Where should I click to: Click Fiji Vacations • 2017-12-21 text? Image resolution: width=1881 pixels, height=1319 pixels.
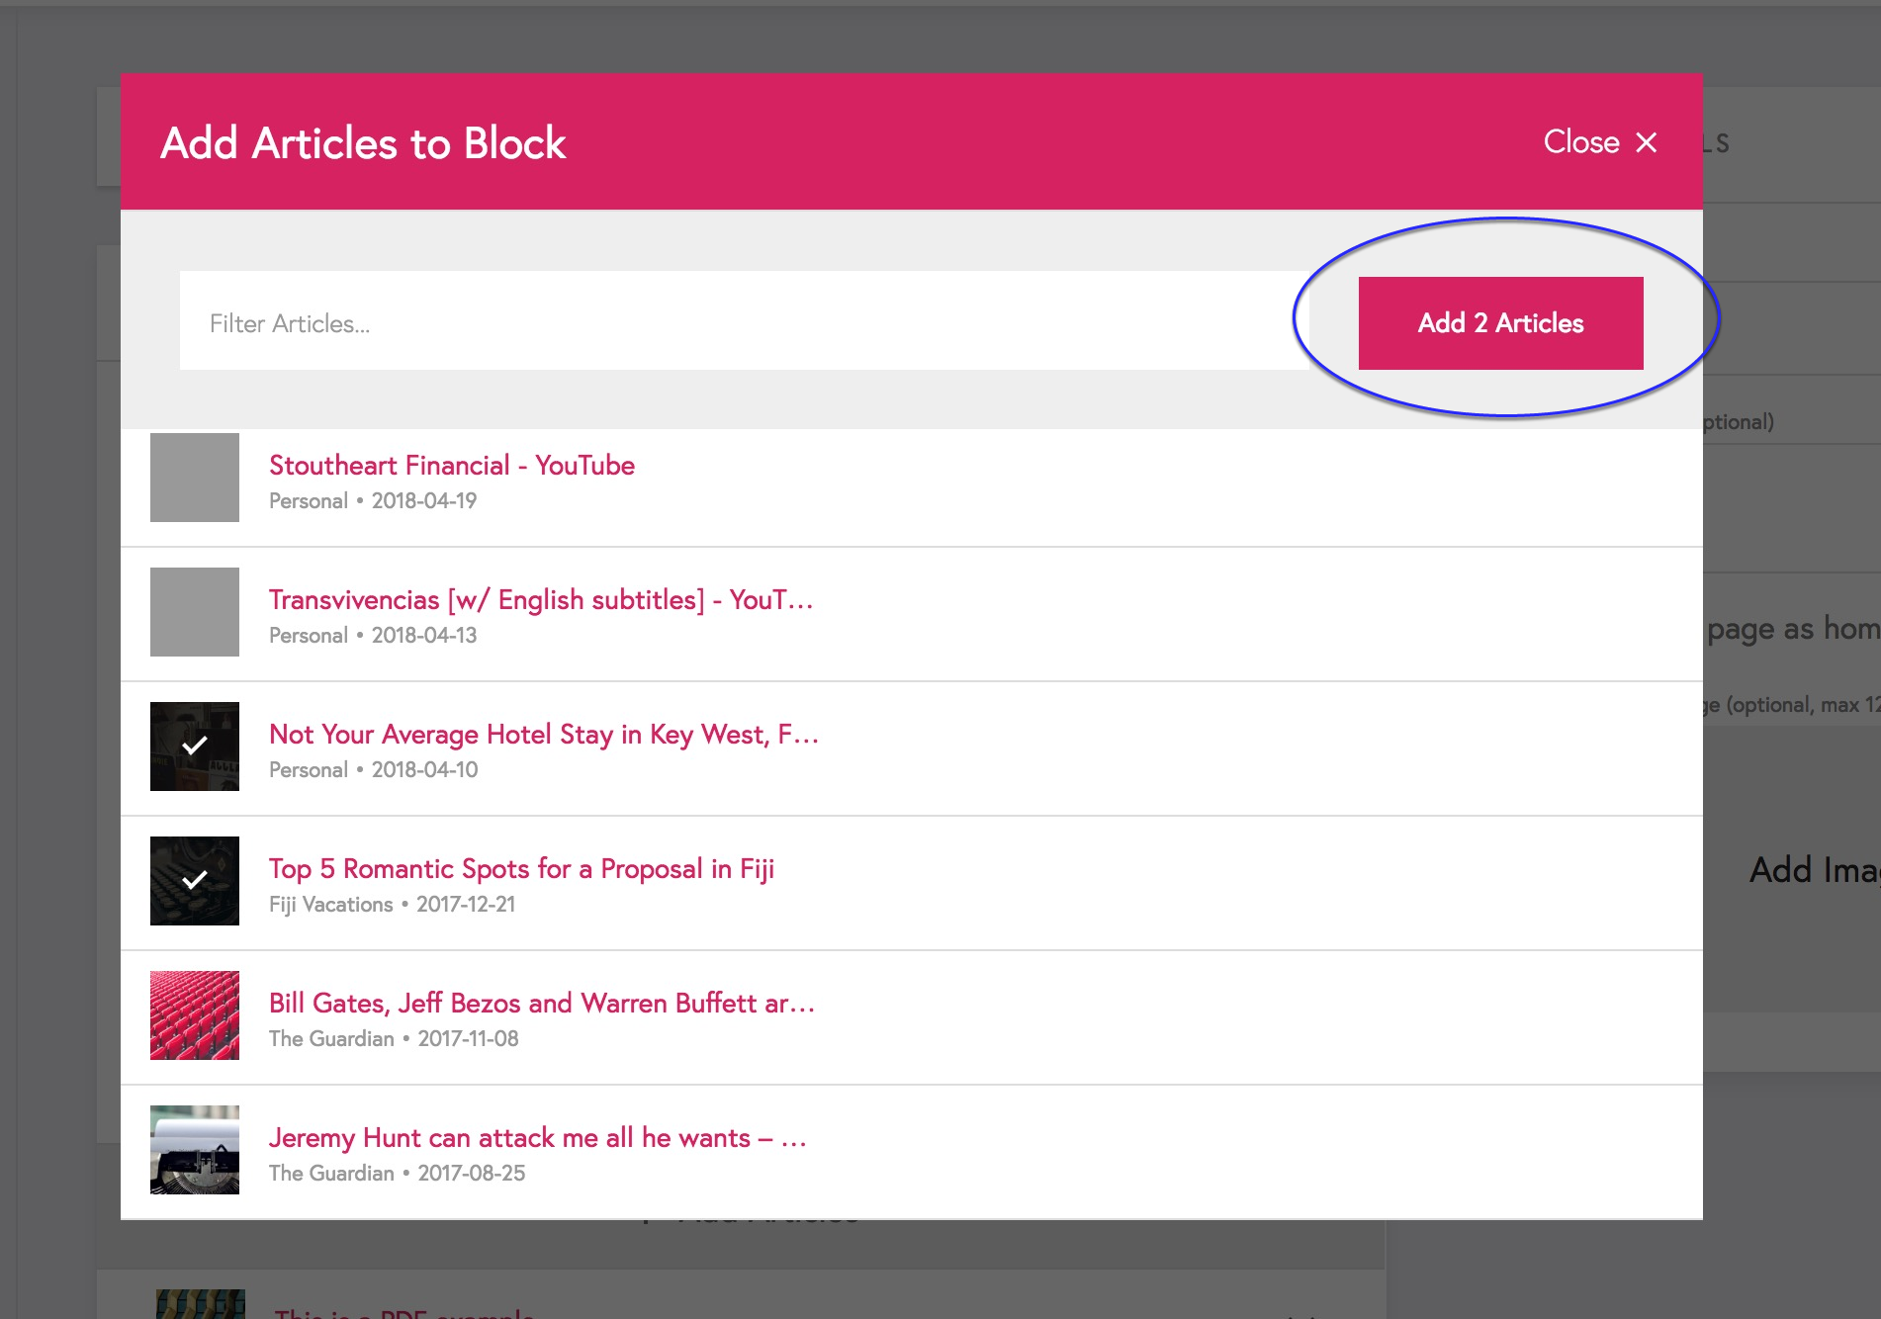coord(393,904)
